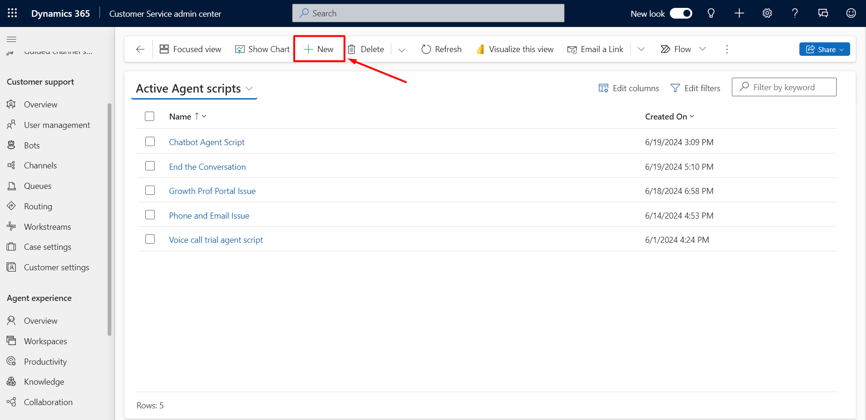Click the Flow icon in the toolbar
The width and height of the screenshot is (866, 420).
665,49
